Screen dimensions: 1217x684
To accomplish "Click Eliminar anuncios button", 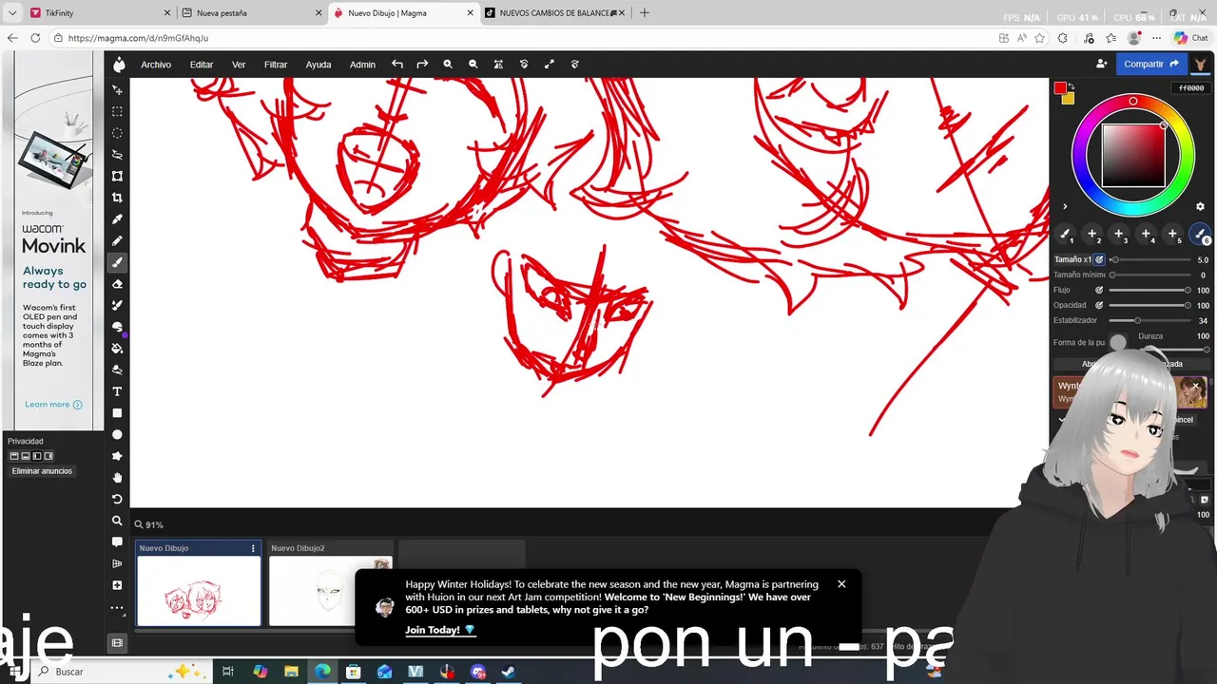I will tap(42, 471).
